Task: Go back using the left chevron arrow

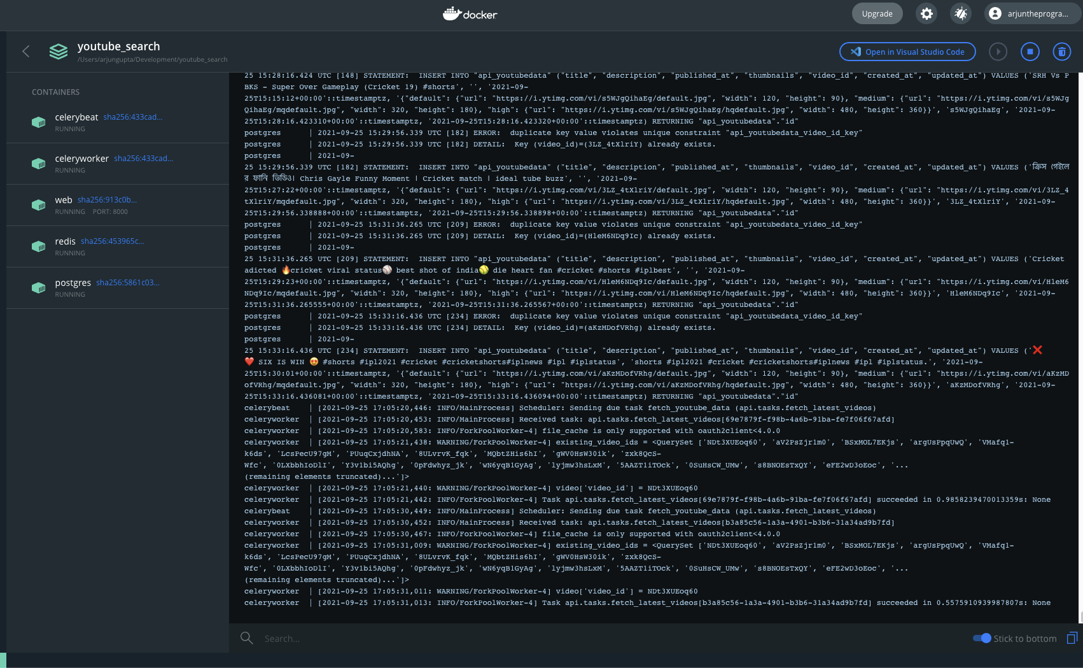Action: click(26, 52)
